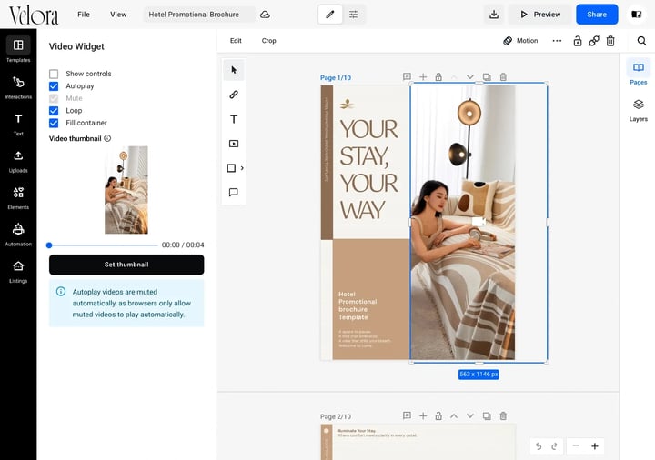
Task: Select the link tool in the canvas toolbar
Action: 234,95
